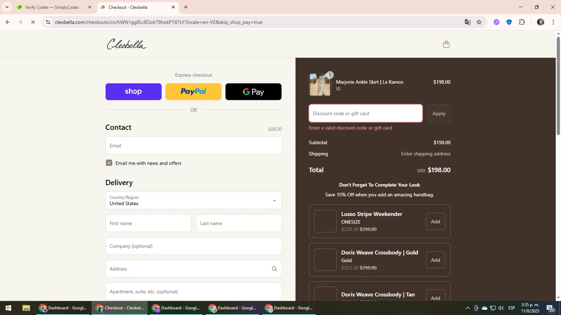The width and height of the screenshot is (561, 315).
Task: Open the Chrome profile avatar
Action: [x=540, y=22]
